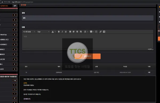
Task: Select the sidebar row with count 5
Action: pos(9,15)
